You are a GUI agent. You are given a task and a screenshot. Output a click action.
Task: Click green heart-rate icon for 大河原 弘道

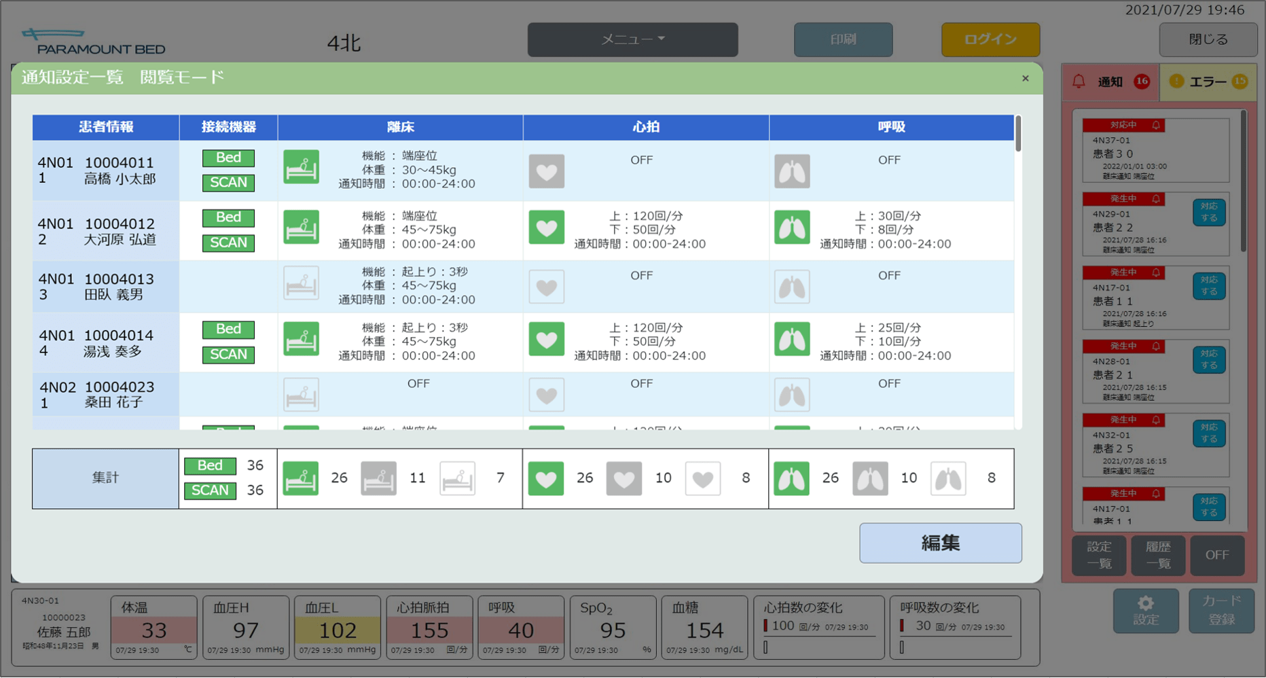point(546,227)
